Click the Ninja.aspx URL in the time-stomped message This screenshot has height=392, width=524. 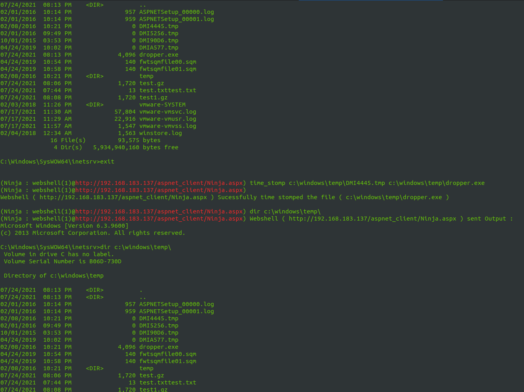[123, 197]
